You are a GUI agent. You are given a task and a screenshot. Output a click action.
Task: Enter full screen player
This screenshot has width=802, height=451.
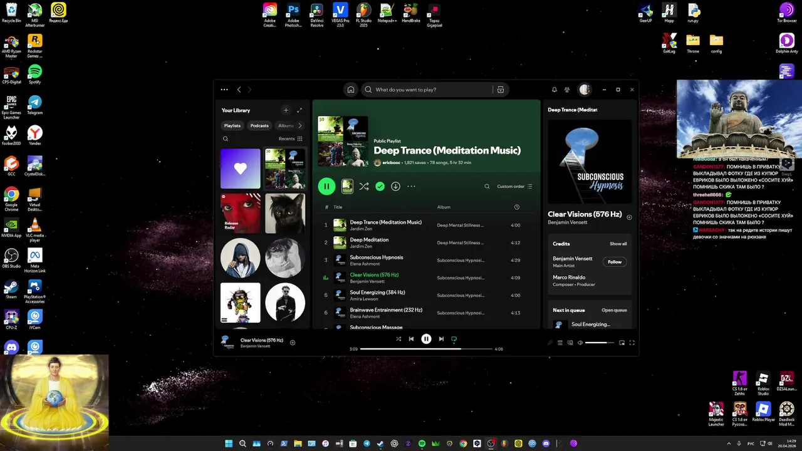click(x=632, y=343)
